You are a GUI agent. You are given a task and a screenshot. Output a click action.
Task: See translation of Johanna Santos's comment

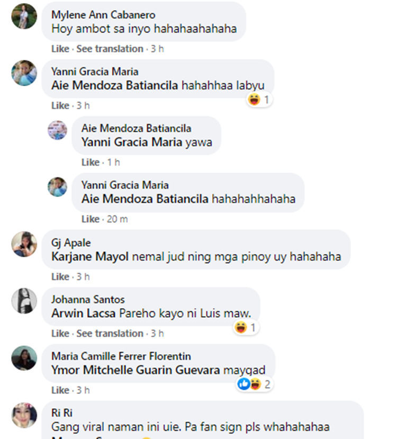point(110,334)
